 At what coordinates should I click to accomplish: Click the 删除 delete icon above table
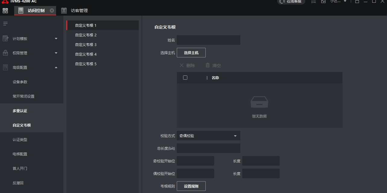[x=182, y=65]
